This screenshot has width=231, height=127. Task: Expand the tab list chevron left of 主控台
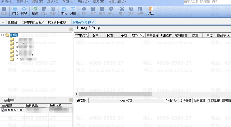pyautogui.click(x=3, y=22)
